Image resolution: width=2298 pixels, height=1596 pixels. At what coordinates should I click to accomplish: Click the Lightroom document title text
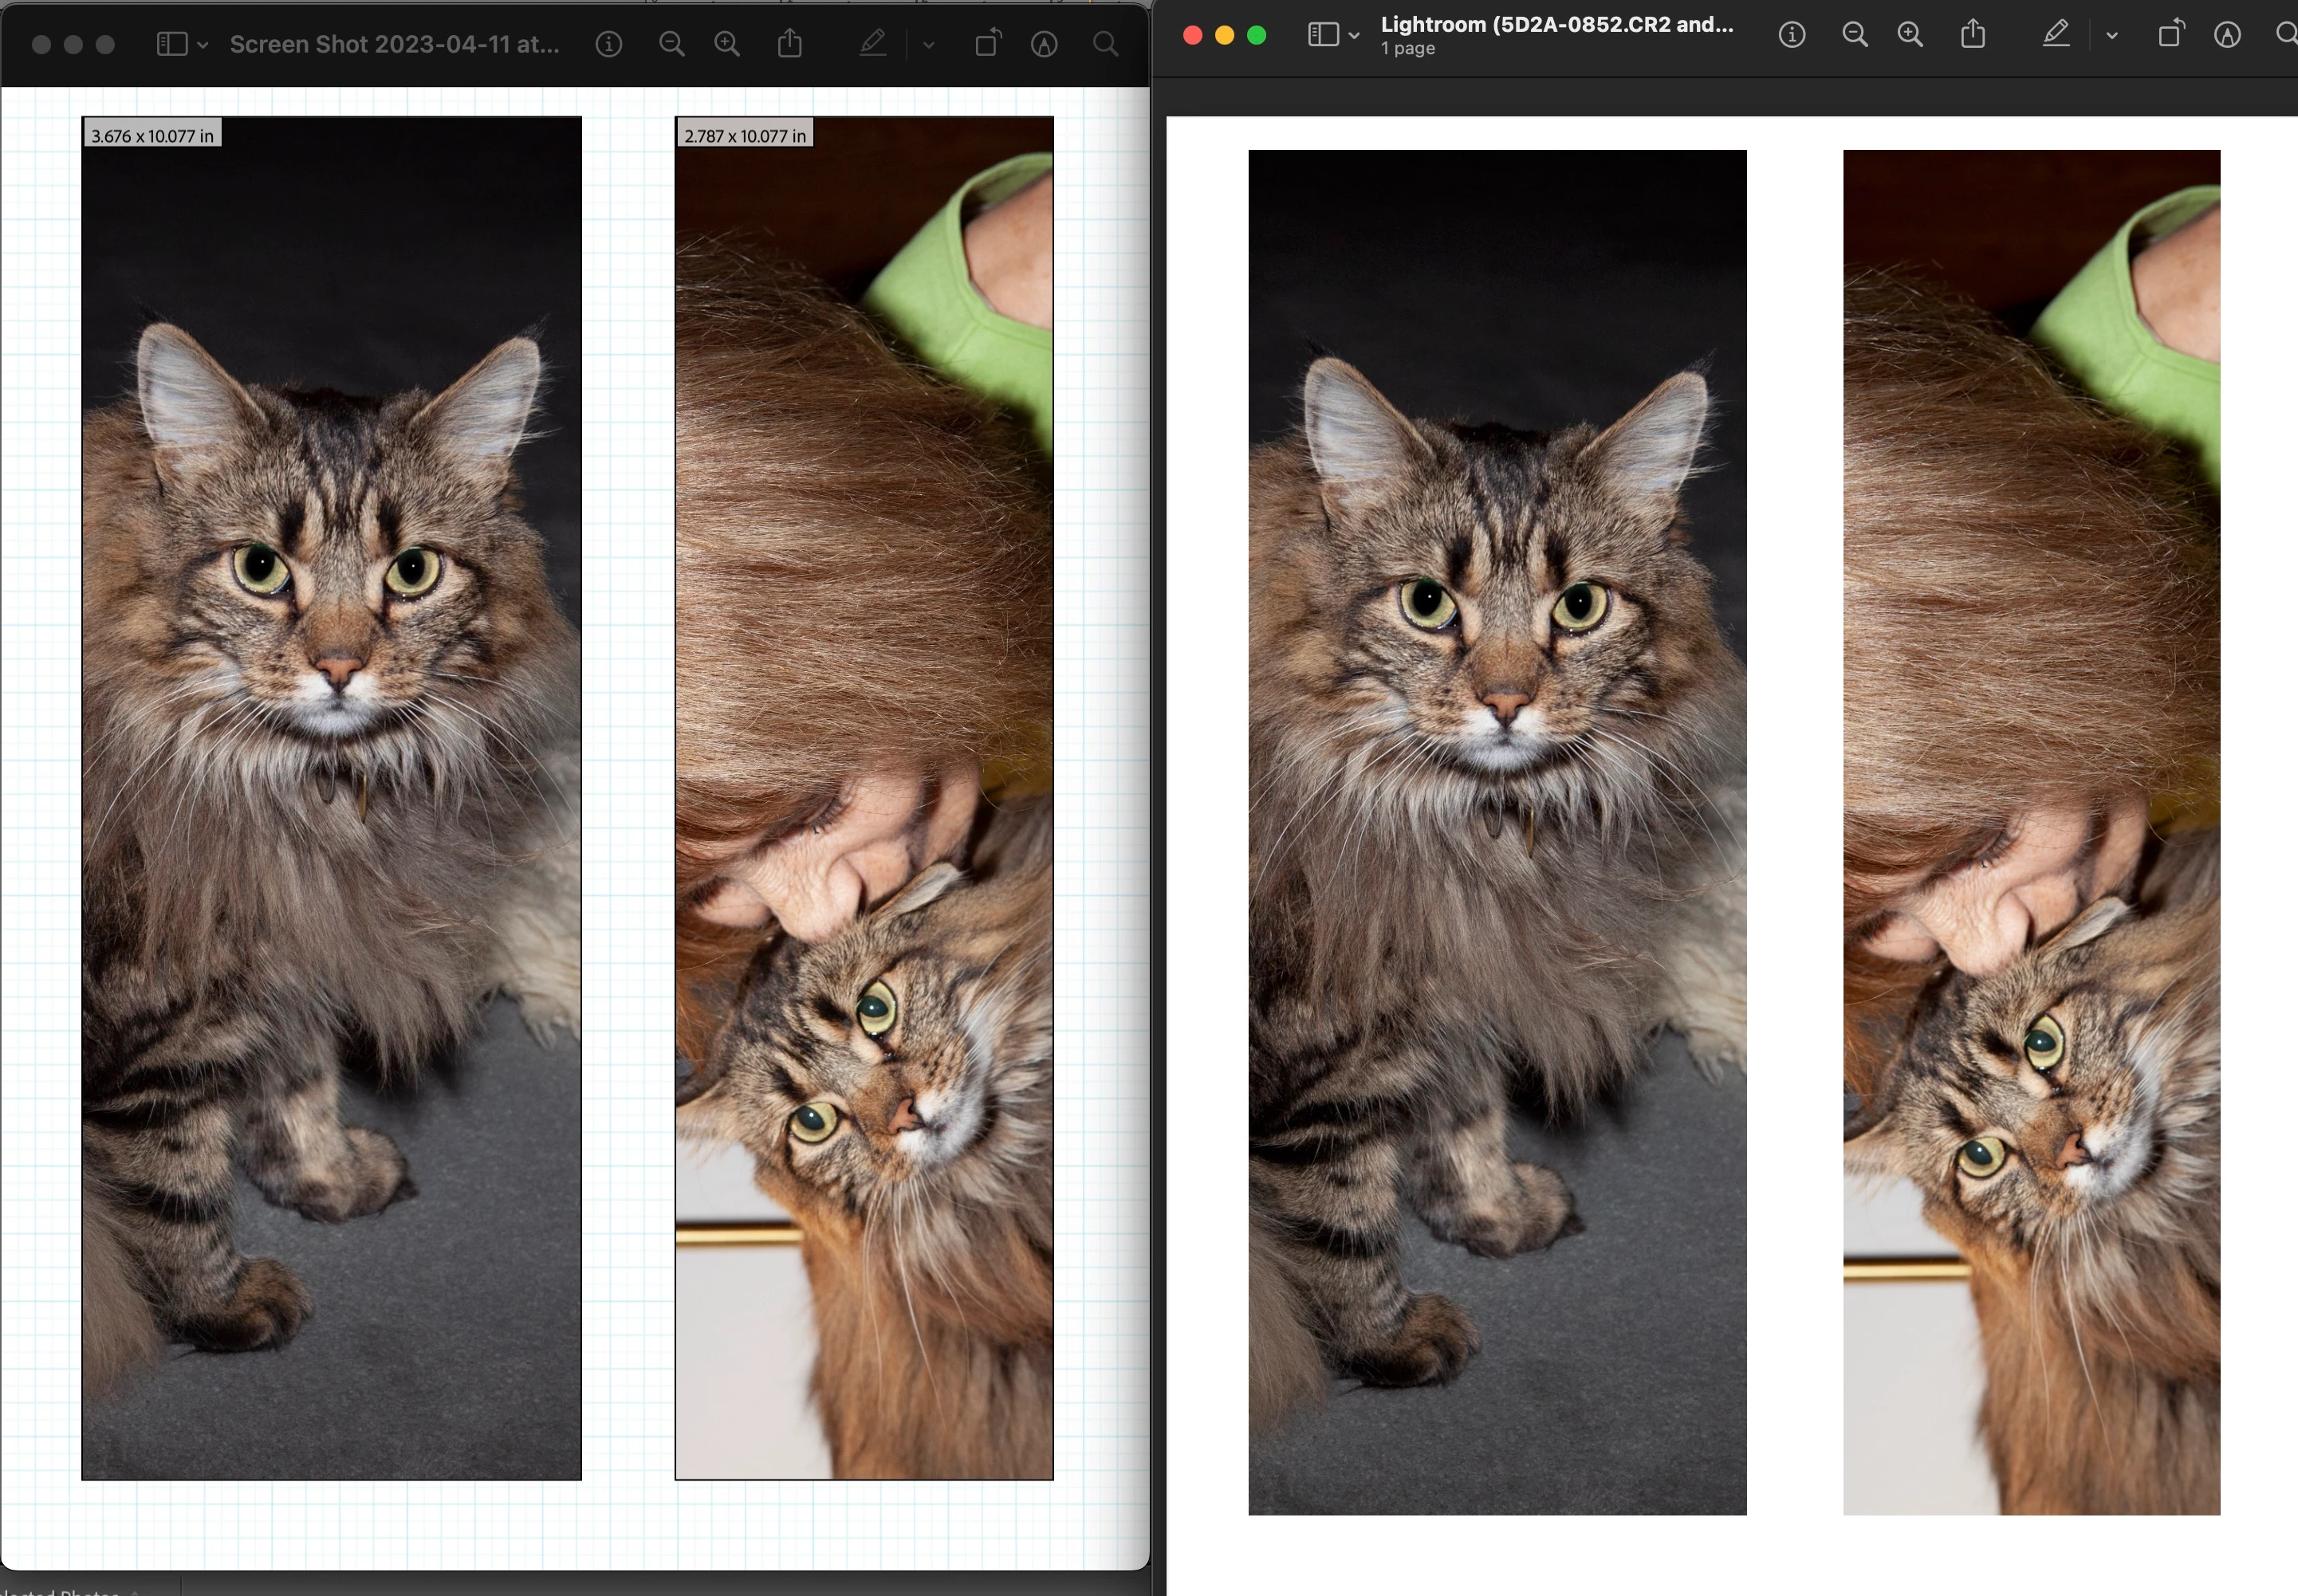1556,25
